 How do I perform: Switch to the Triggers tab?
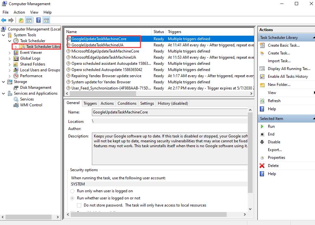90,103
